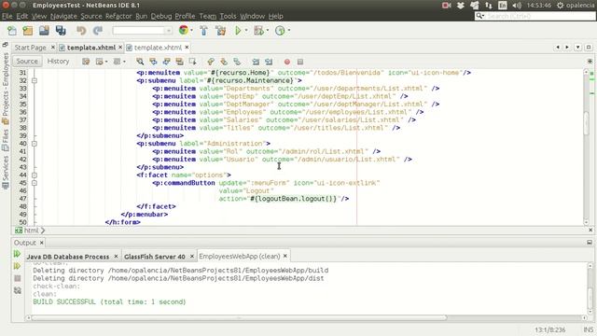Click the New Project toolbar icon
The image size is (597, 336).
tap(28, 31)
